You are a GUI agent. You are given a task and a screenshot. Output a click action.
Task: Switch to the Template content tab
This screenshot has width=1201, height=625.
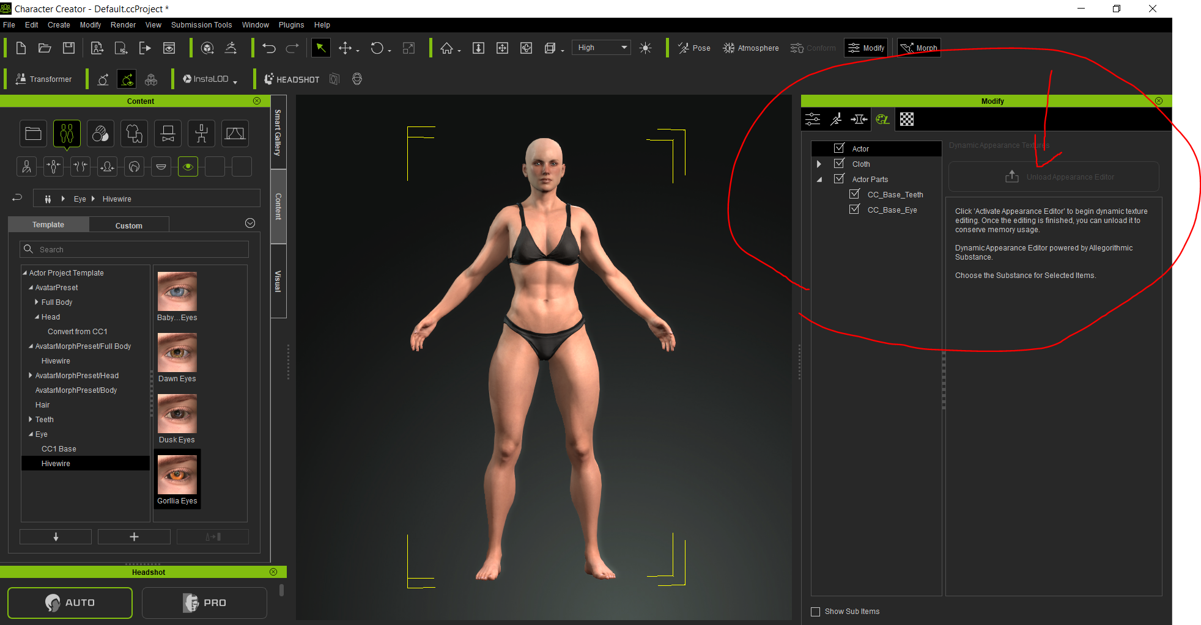click(48, 225)
